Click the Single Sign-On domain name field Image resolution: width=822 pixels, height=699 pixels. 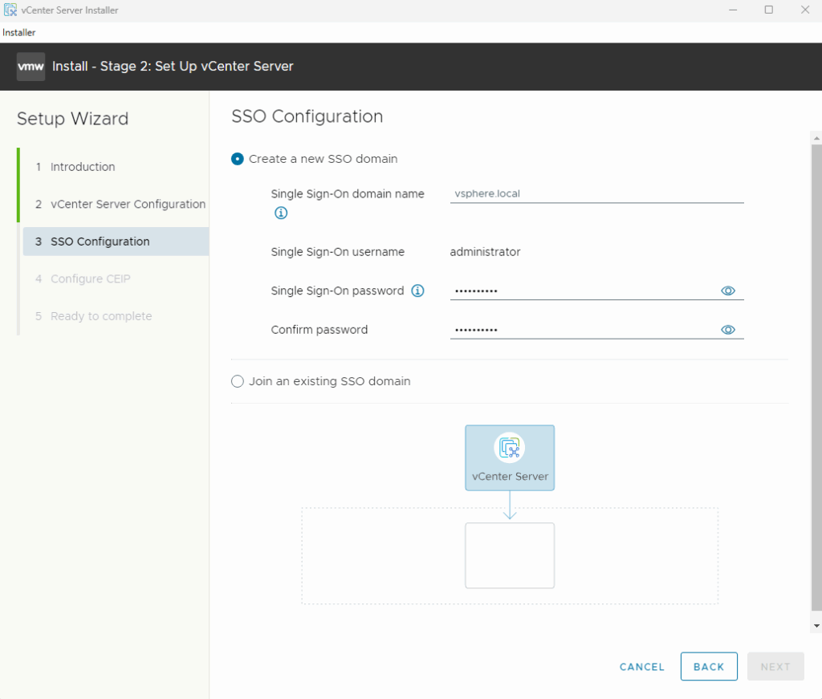(596, 193)
